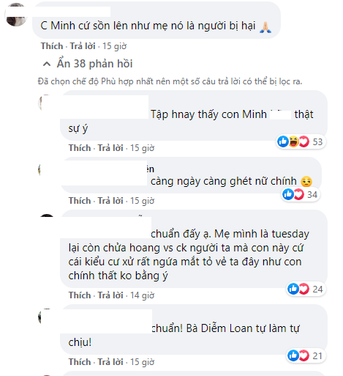This screenshot has height=376, width=343.
Task: Click the like reaction icon with 53 reactions
Action: coord(283,141)
